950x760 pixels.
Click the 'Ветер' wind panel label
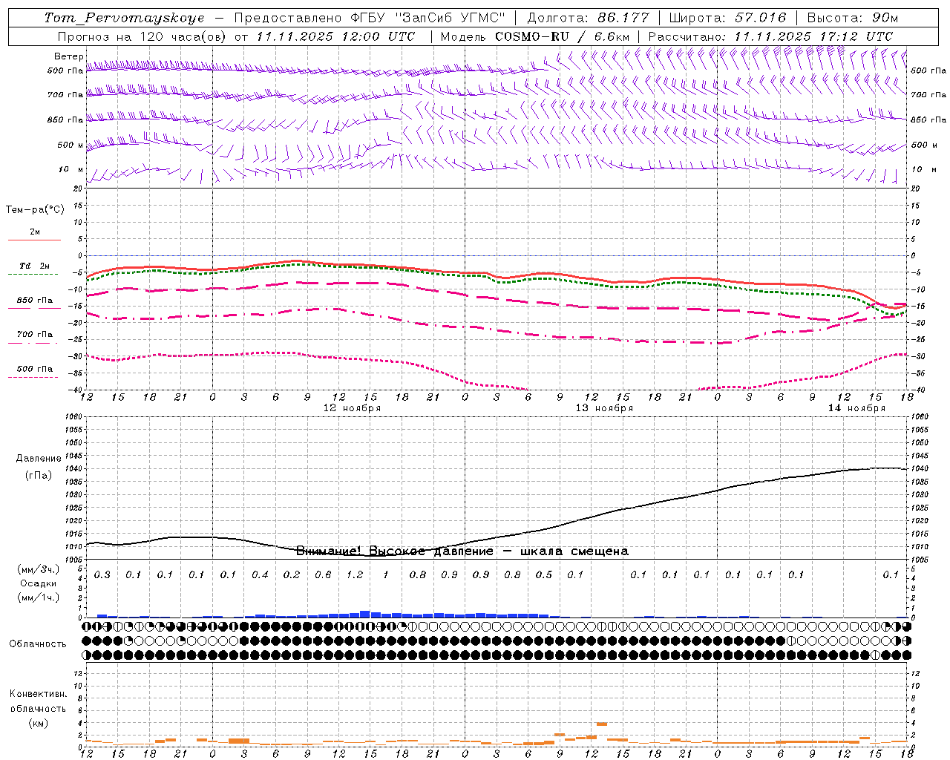click(x=69, y=56)
